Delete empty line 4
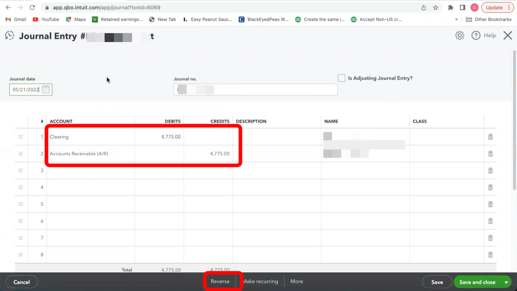This screenshot has width=517, height=291. coord(490,188)
